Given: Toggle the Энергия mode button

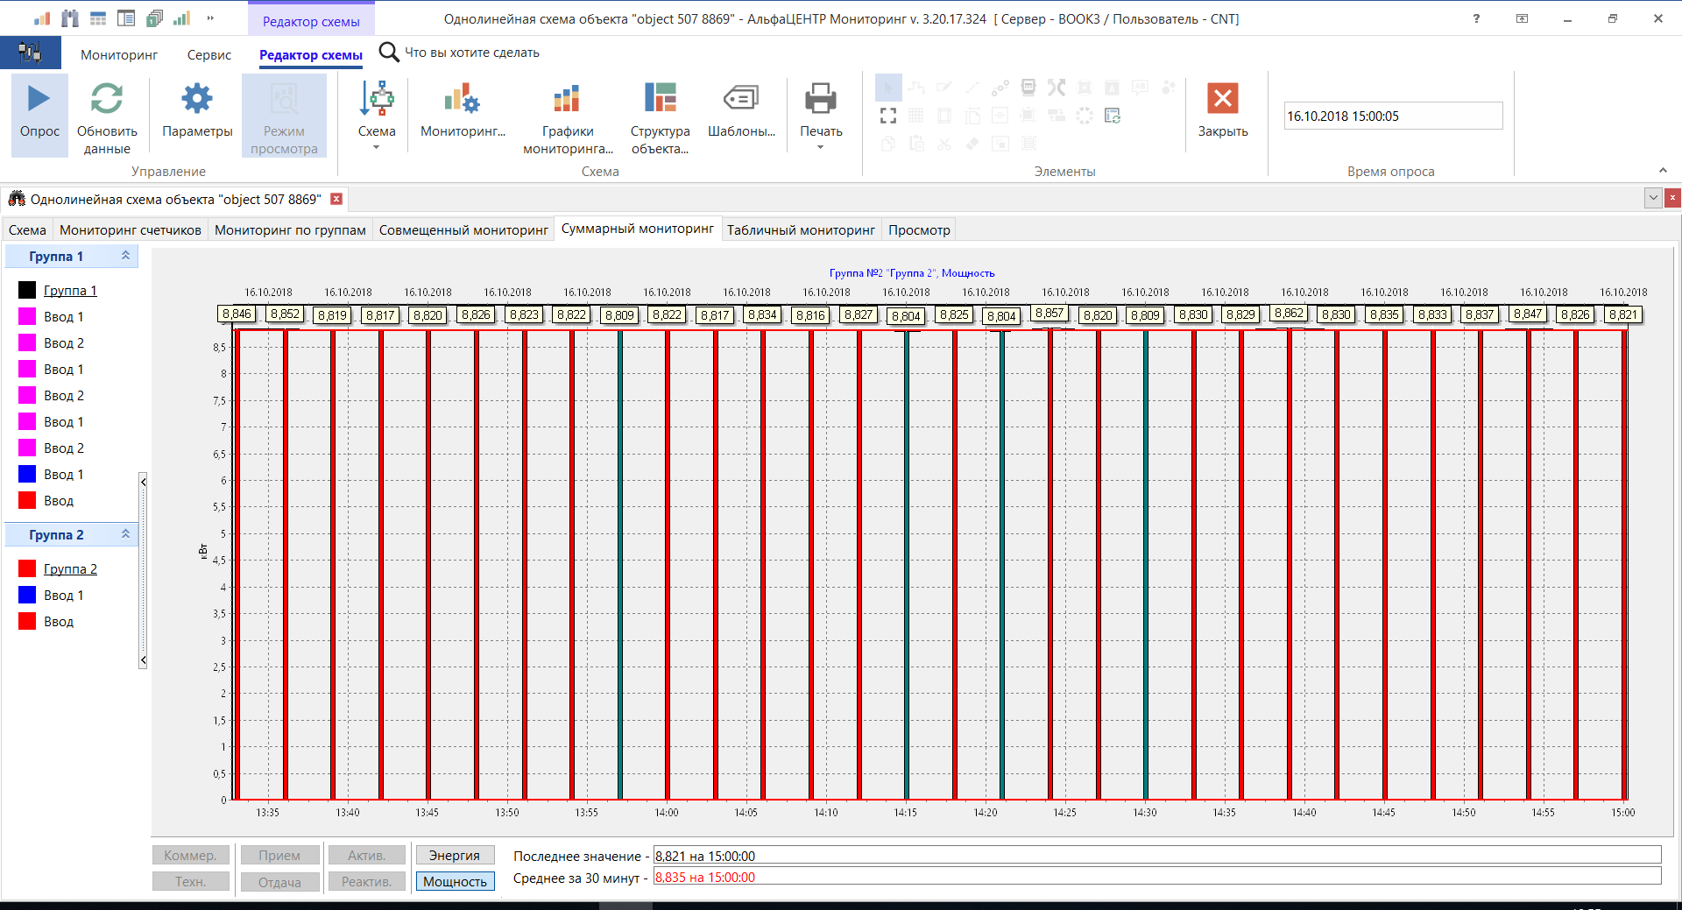Looking at the screenshot, I should (455, 856).
